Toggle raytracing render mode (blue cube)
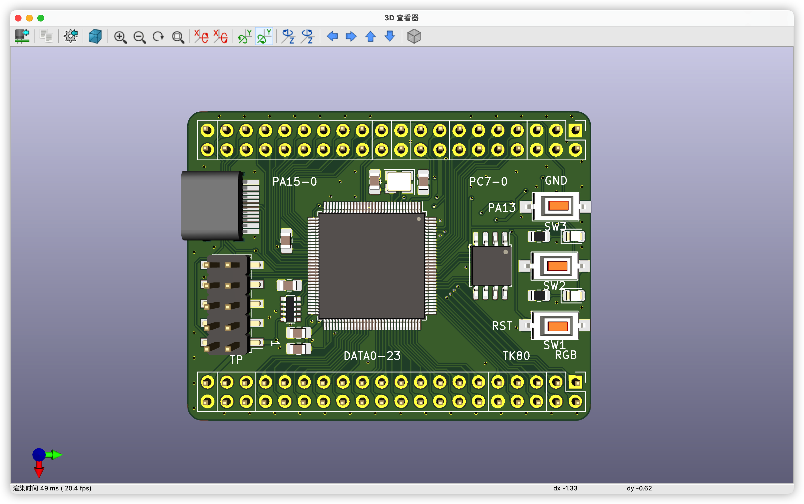This screenshot has width=804, height=504. pyautogui.click(x=95, y=36)
